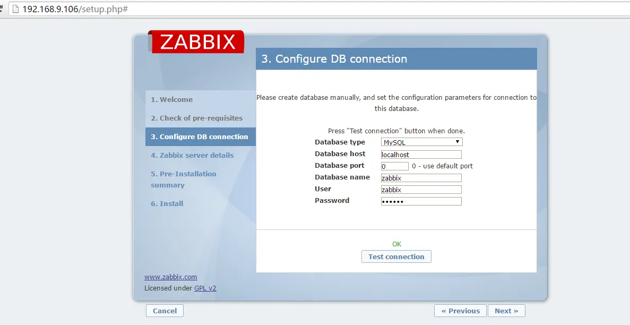Image resolution: width=630 pixels, height=325 pixels.
Task: Open step 6. Install
Action: coord(167,203)
